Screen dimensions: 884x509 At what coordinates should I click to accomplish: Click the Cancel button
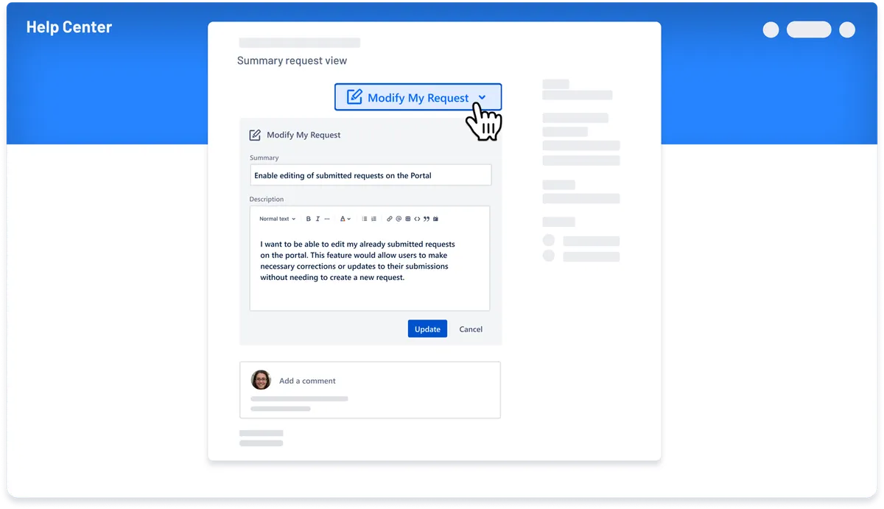tap(471, 329)
